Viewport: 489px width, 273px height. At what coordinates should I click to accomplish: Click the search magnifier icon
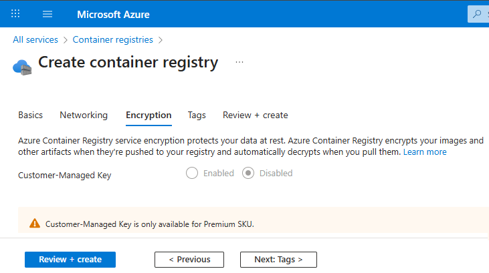tap(477, 14)
